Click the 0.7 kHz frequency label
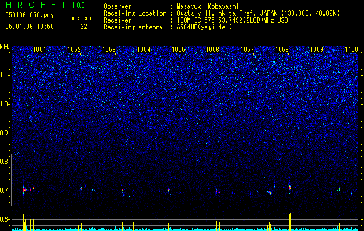The width and height of the screenshot is (364, 231). click(5, 191)
